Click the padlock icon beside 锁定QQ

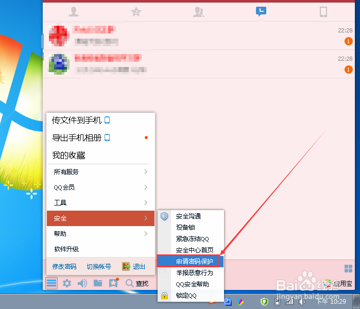tap(164, 296)
